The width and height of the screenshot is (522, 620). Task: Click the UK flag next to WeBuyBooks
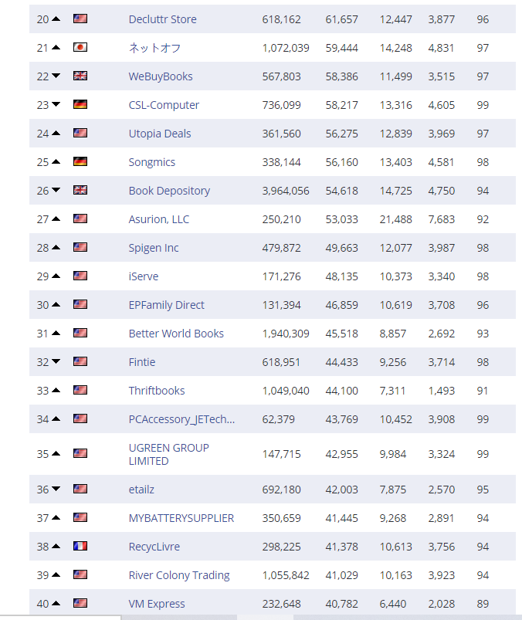[80, 76]
